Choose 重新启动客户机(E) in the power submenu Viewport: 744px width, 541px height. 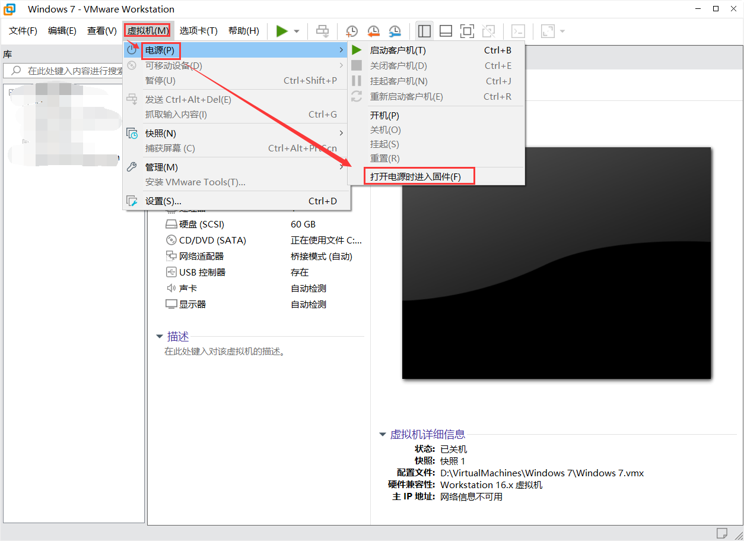click(x=436, y=97)
